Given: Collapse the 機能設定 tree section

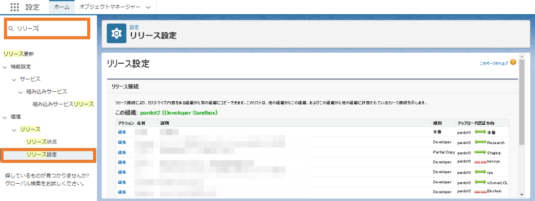Looking at the screenshot, I should (5, 67).
